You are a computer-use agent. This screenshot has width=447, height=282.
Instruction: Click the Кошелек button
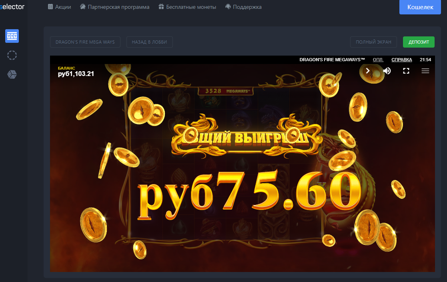(420, 7)
